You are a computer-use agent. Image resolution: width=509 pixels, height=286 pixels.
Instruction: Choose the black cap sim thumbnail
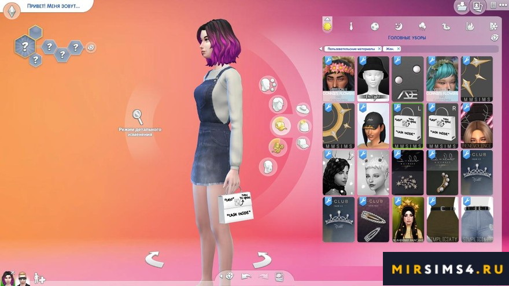[373, 126]
